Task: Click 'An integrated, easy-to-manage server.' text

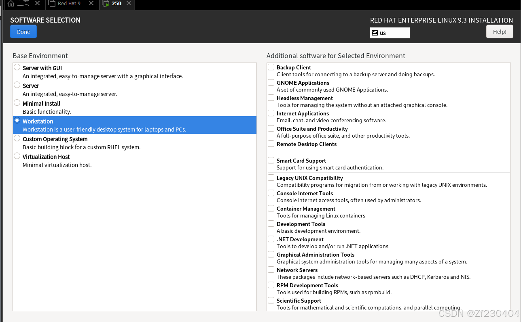Action: click(70, 94)
